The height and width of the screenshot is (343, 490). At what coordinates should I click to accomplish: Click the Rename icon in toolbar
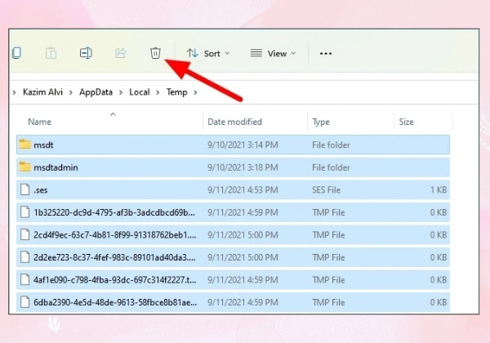(86, 53)
